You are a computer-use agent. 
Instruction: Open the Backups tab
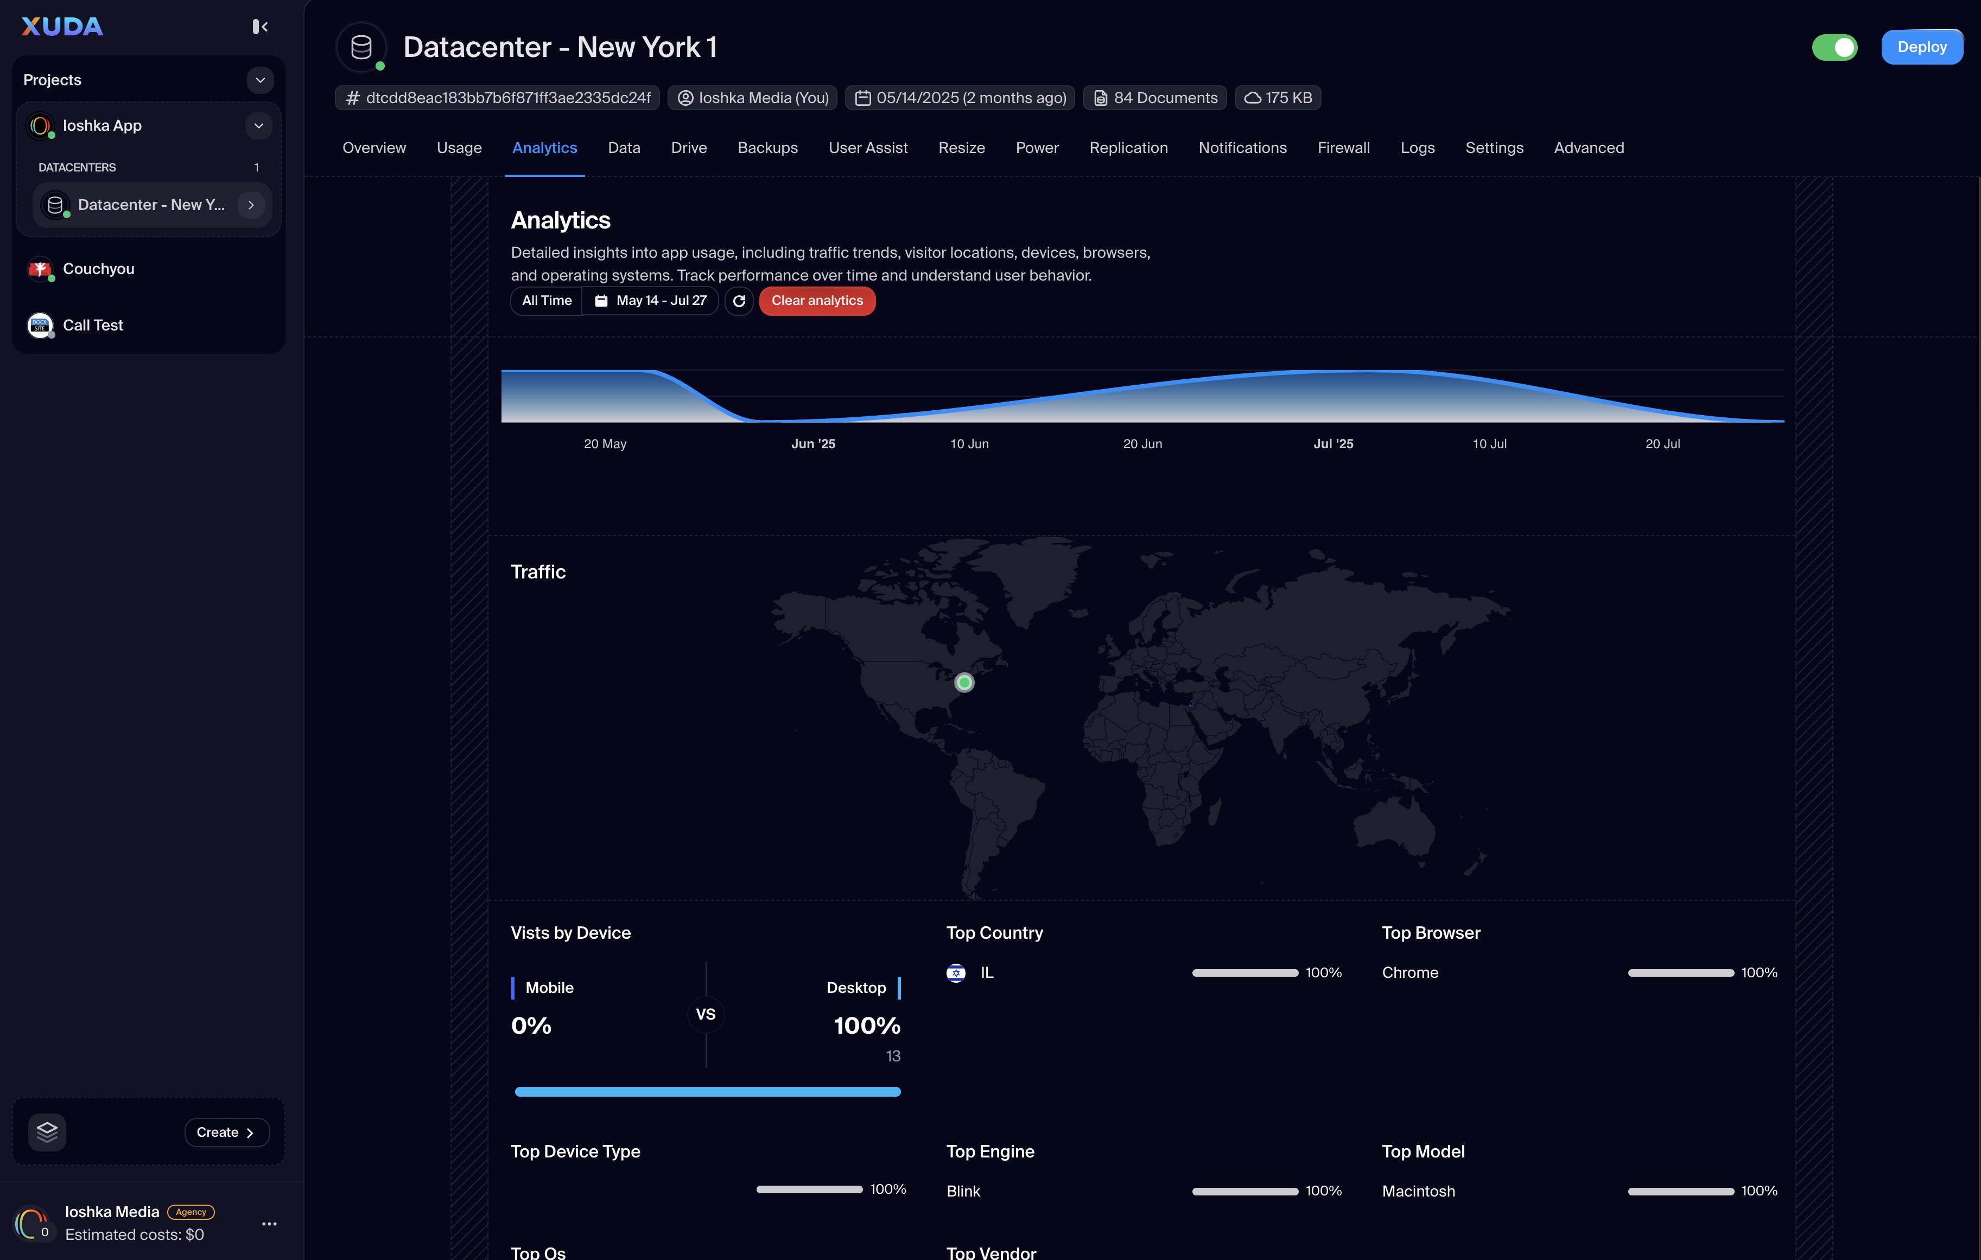click(x=767, y=148)
